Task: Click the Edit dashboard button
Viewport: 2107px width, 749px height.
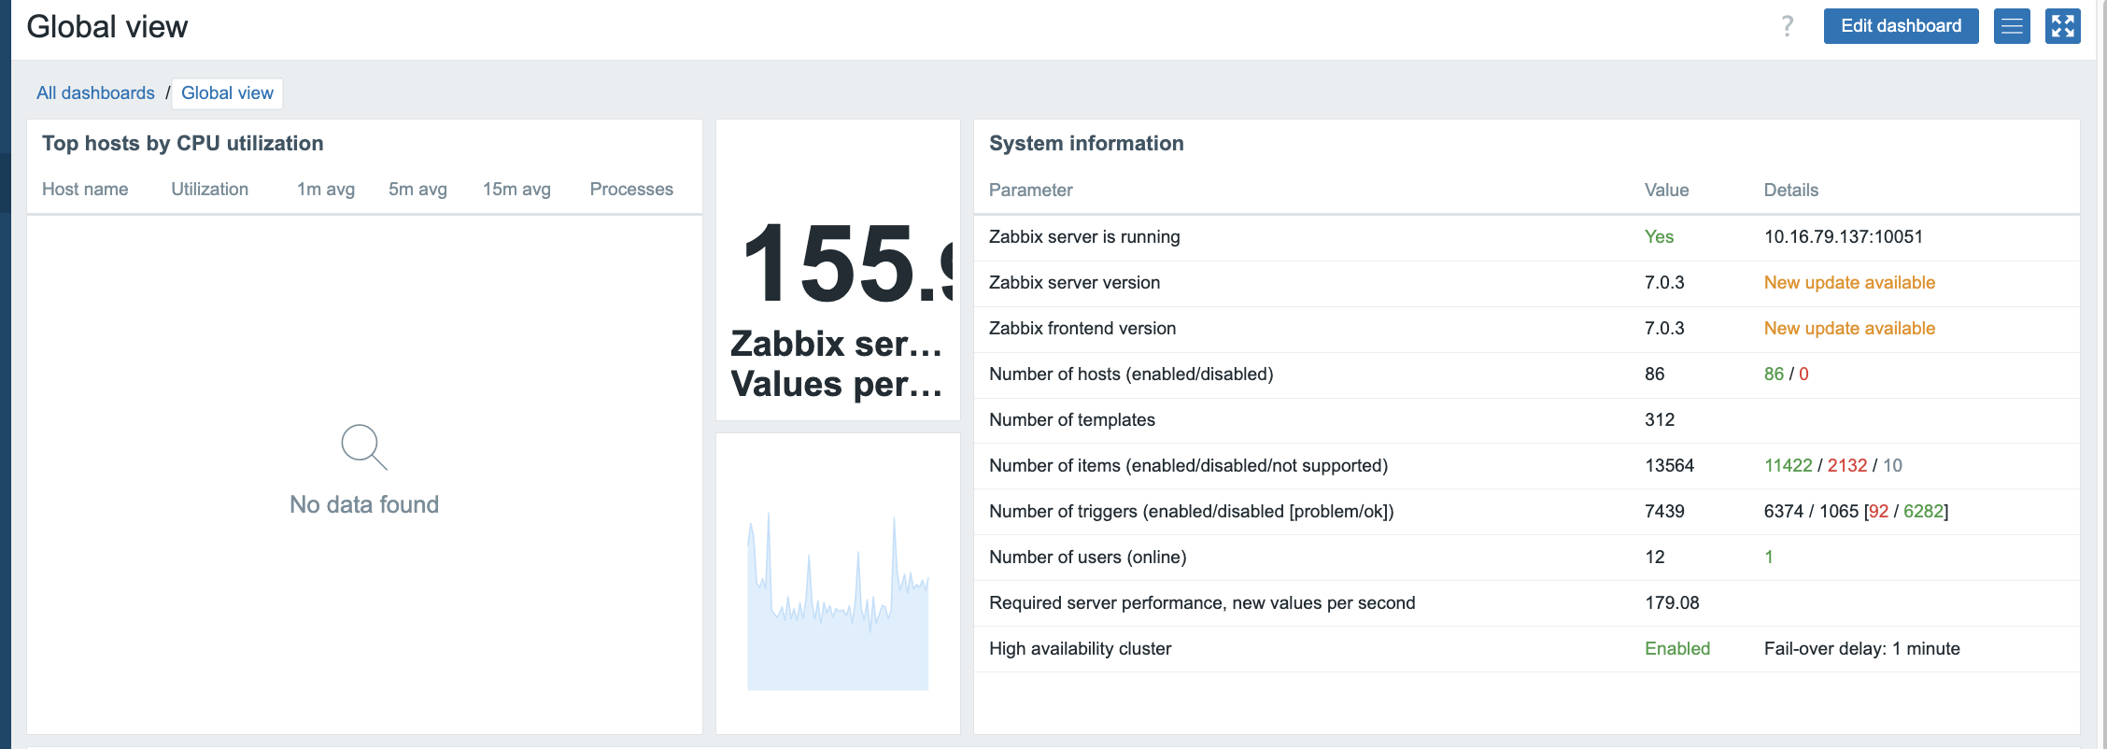Action: 1901,26
